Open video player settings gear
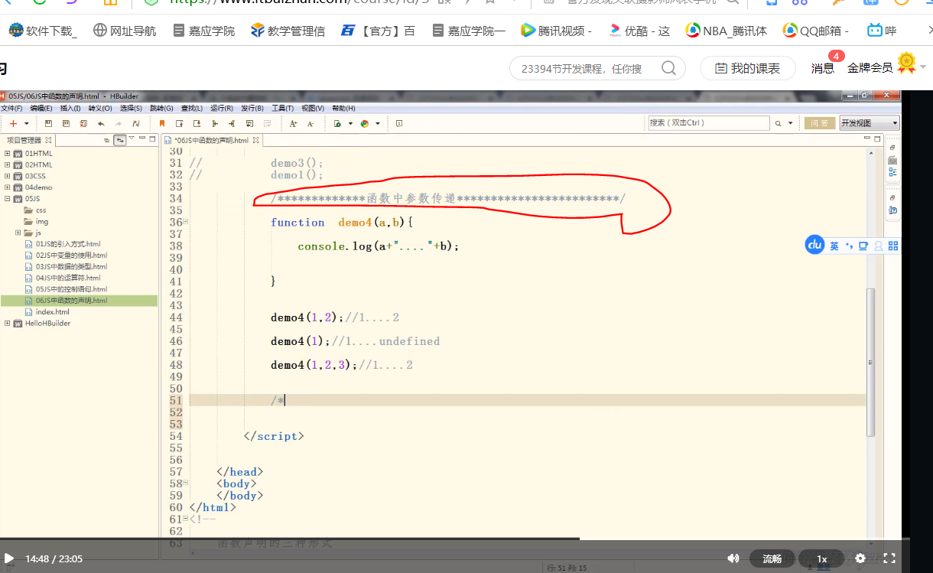933x573 pixels. [x=860, y=558]
